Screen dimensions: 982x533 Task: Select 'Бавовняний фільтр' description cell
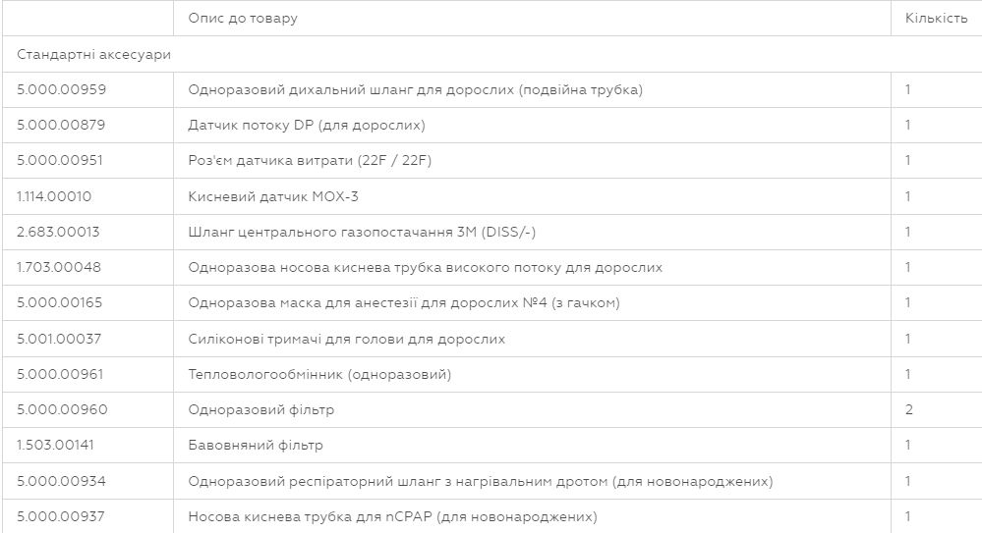point(533,446)
